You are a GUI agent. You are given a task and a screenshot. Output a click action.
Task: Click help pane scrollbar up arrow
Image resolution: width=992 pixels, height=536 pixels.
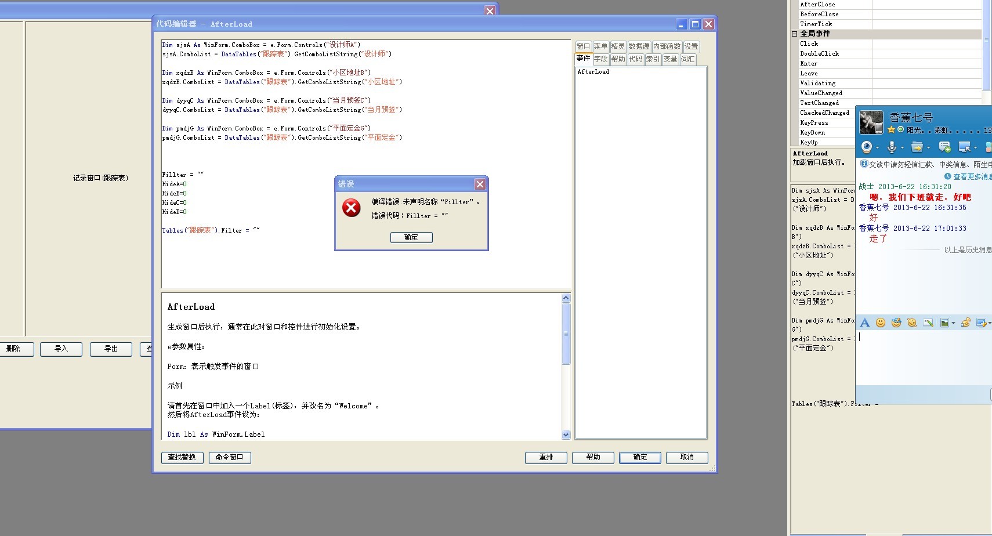coord(566,298)
